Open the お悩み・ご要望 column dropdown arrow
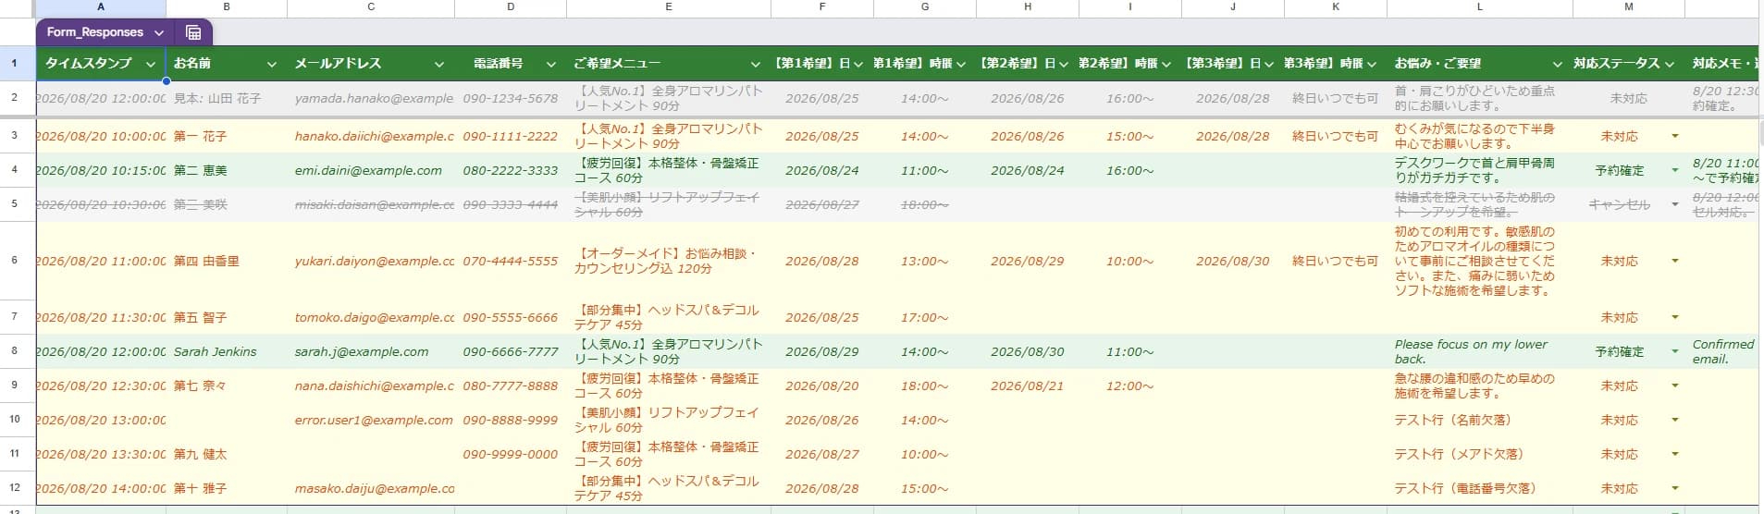Image resolution: width=1764 pixels, height=514 pixels. pos(1558,64)
